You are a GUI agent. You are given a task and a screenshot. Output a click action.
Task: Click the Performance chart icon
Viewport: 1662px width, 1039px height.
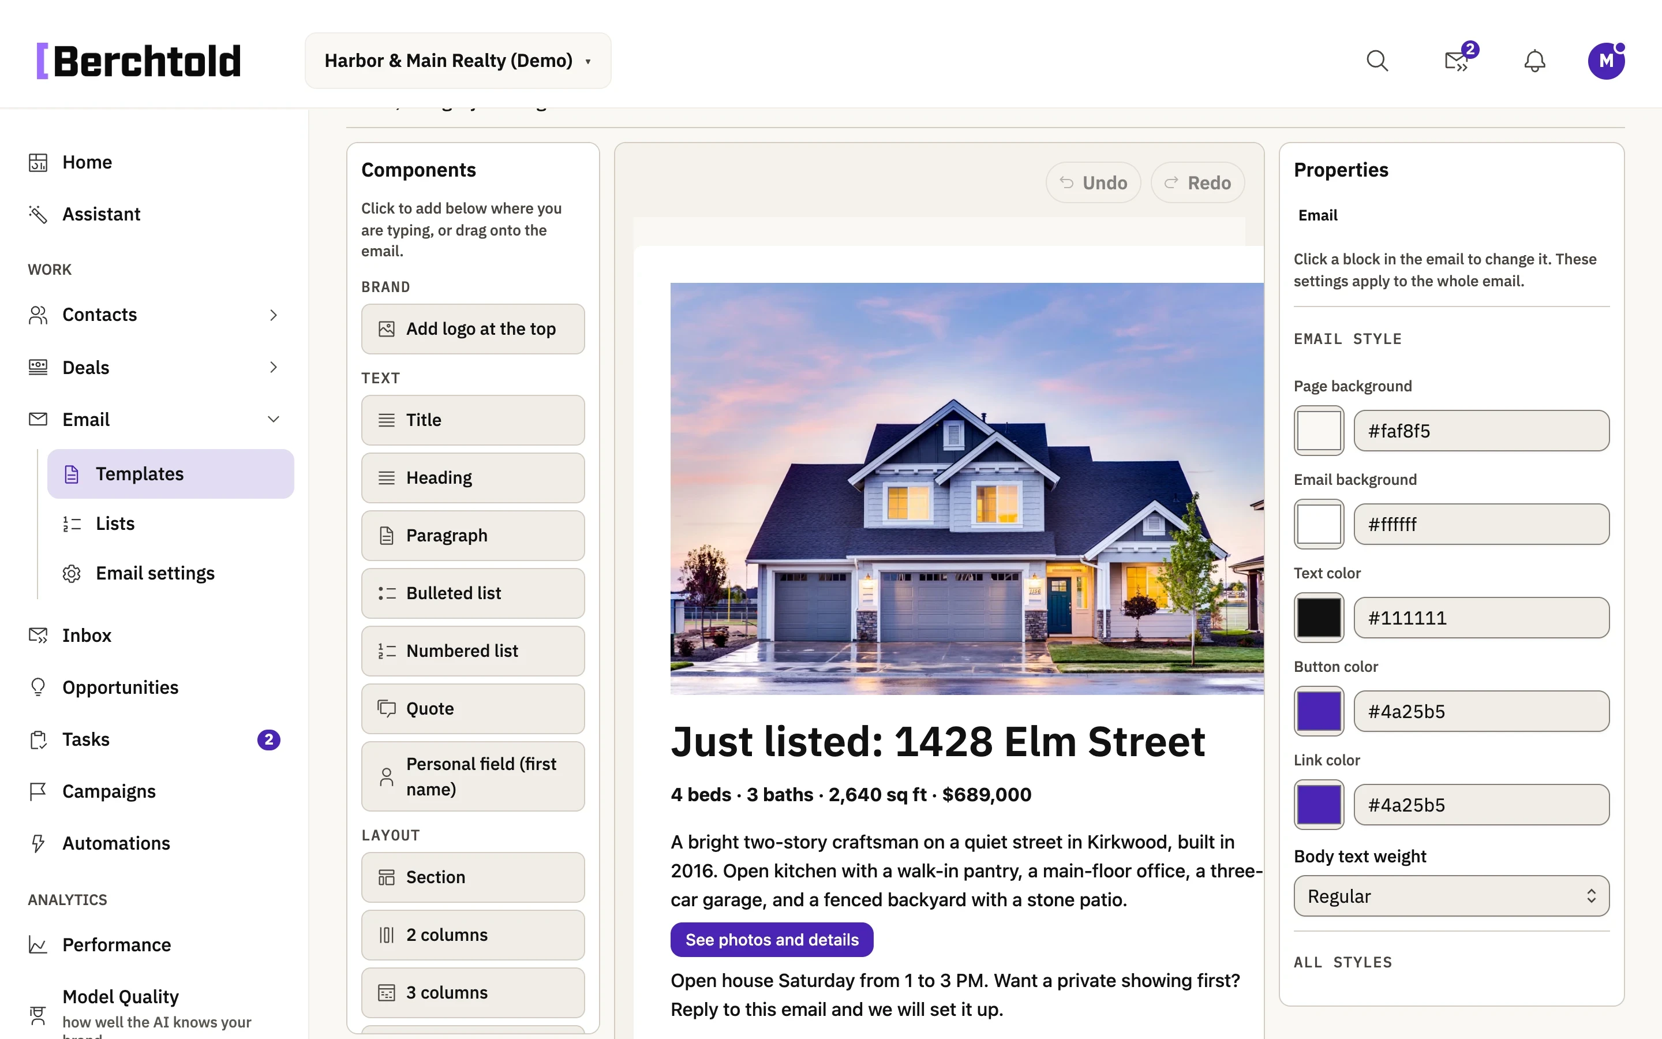tap(38, 945)
